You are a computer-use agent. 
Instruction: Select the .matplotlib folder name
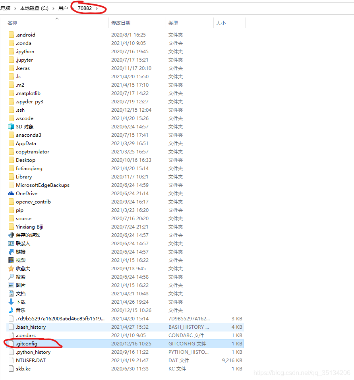[28, 93]
